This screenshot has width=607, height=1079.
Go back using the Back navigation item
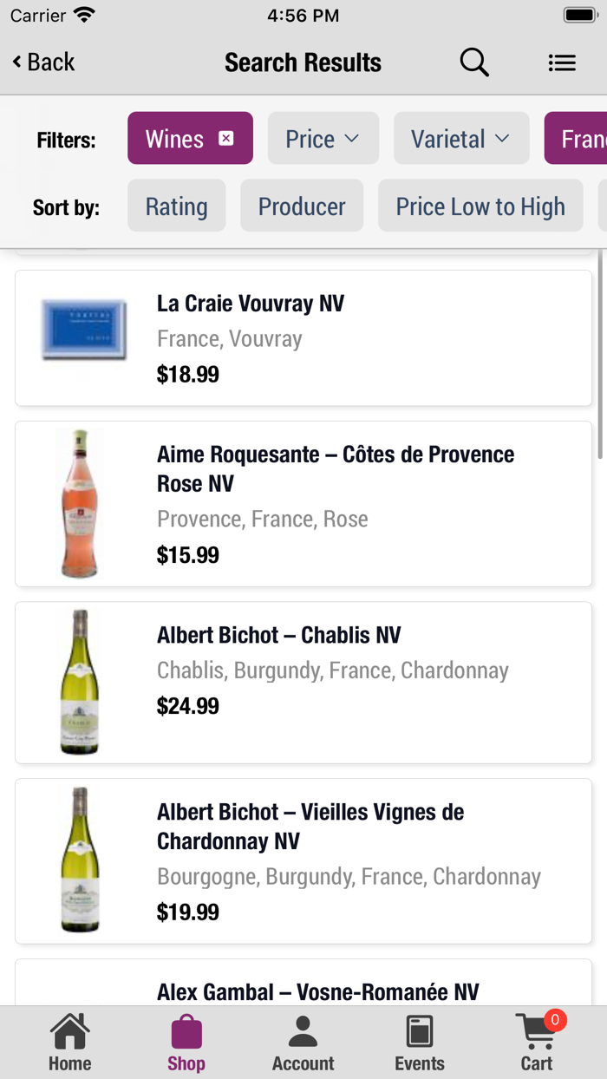coord(42,62)
